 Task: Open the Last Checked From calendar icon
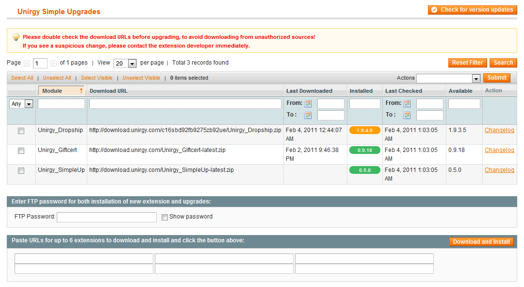point(407,104)
